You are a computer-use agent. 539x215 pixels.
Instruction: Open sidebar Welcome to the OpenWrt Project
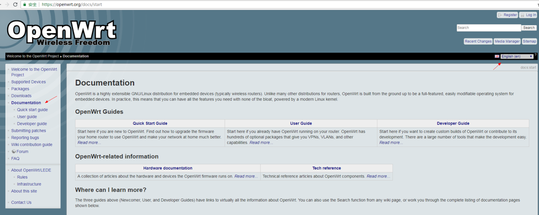[x=34, y=72]
